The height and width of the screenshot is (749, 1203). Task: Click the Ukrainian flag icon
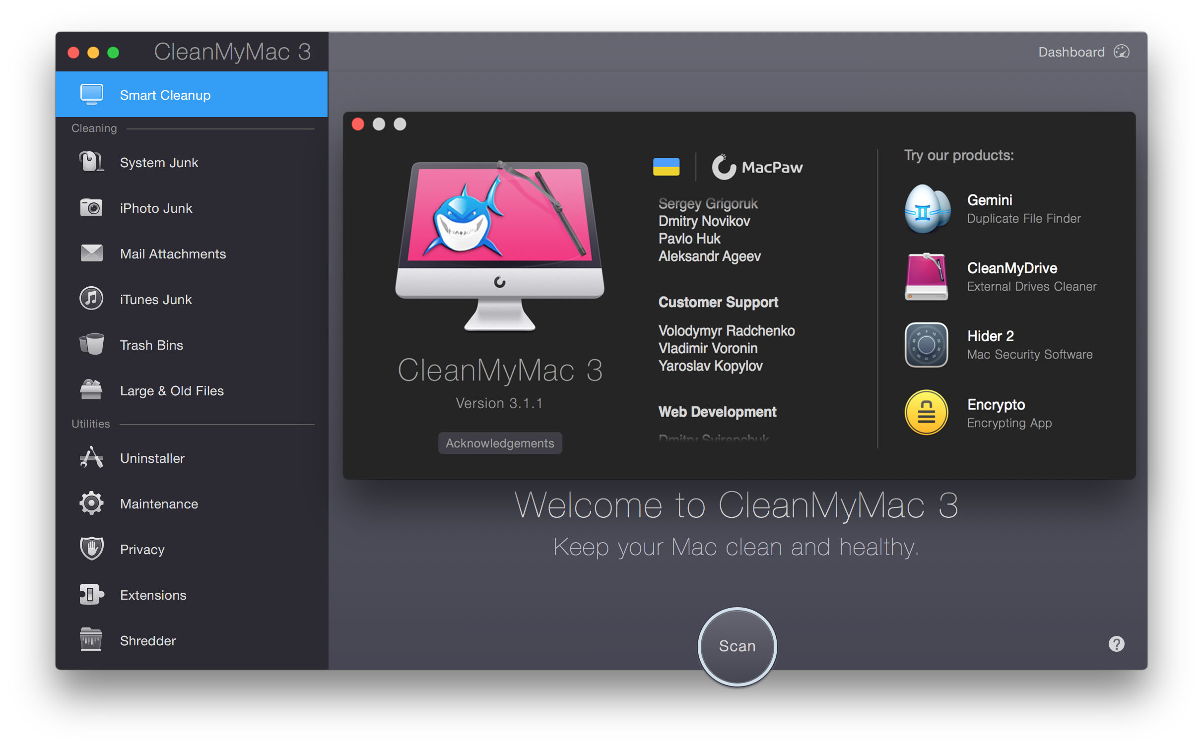coord(667,167)
